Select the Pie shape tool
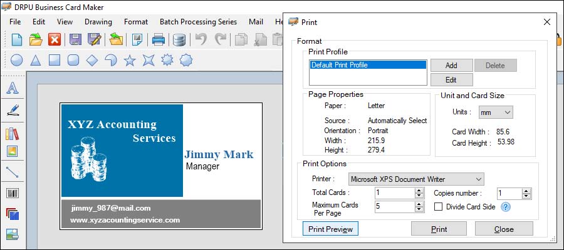 [x=111, y=60]
